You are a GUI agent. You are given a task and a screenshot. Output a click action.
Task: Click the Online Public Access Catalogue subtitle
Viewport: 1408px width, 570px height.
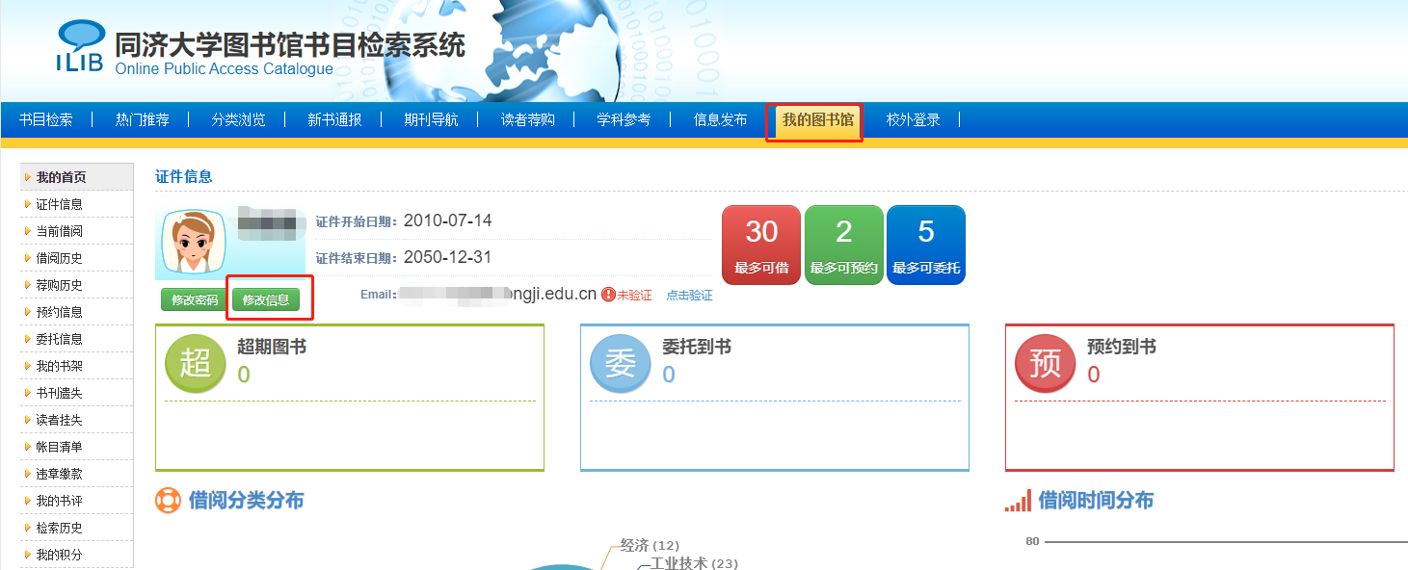coord(224,69)
